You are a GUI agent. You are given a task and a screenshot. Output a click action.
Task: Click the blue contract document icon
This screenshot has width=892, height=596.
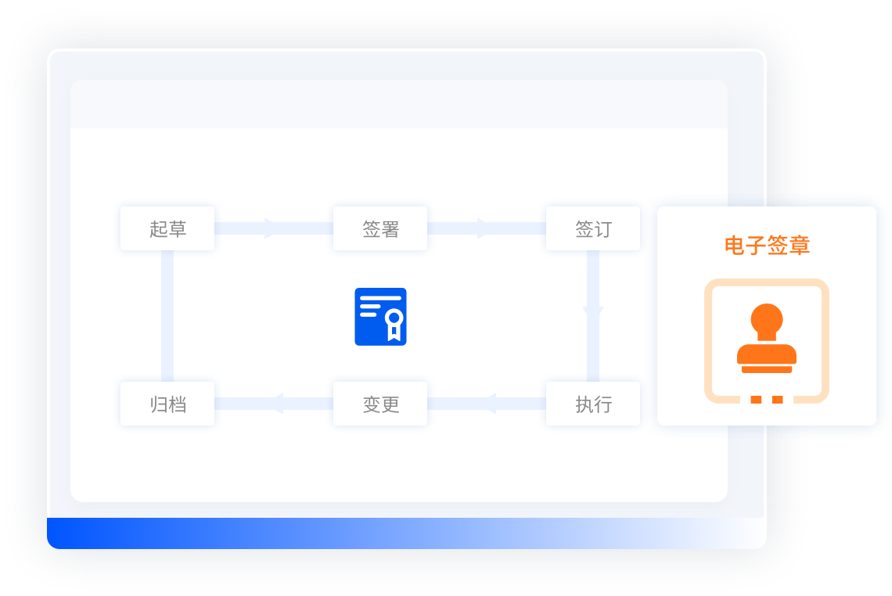click(x=380, y=317)
